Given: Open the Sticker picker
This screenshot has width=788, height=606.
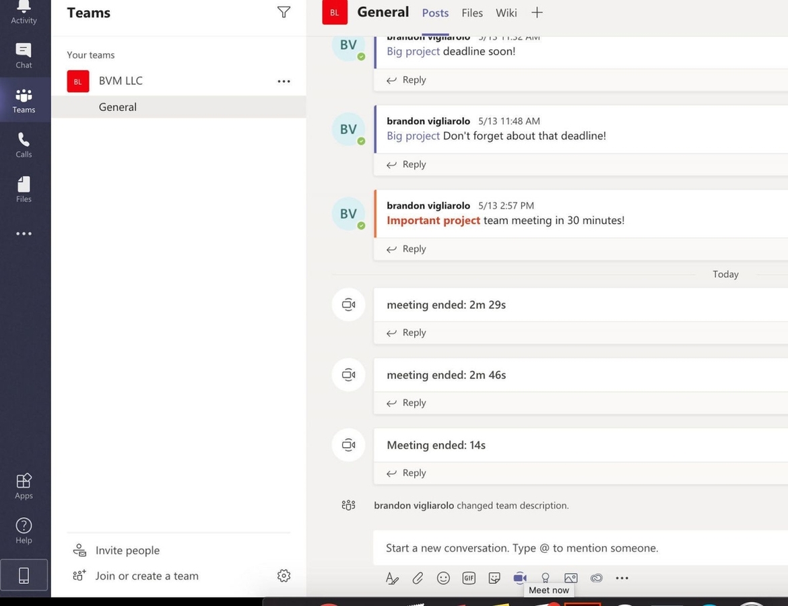Looking at the screenshot, I should pos(494,578).
